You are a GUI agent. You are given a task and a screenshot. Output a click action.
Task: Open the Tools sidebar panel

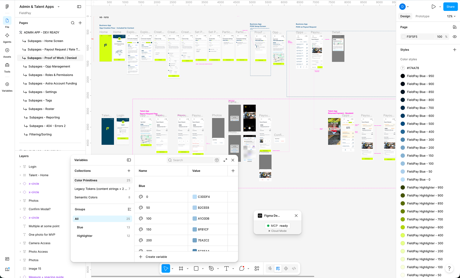point(7,67)
